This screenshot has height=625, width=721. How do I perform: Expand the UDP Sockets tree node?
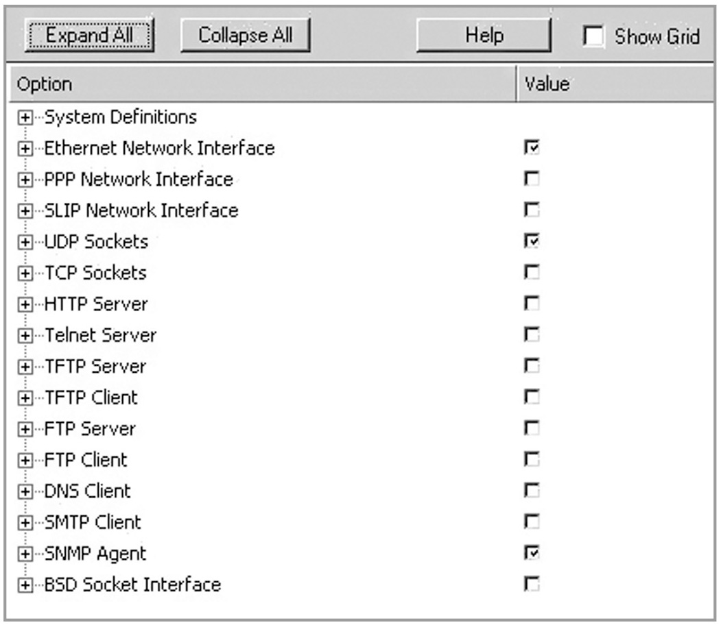(x=25, y=242)
